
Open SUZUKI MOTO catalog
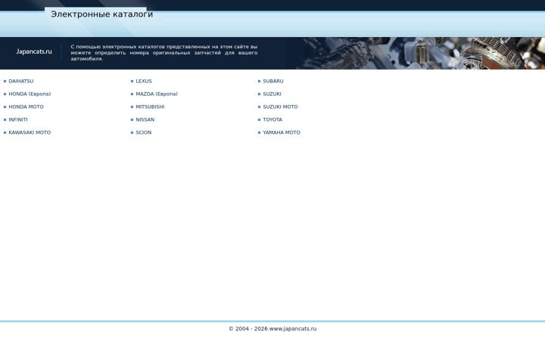pos(280,107)
